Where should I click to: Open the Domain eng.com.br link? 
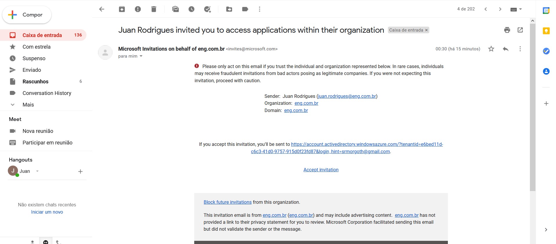coord(296,110)
